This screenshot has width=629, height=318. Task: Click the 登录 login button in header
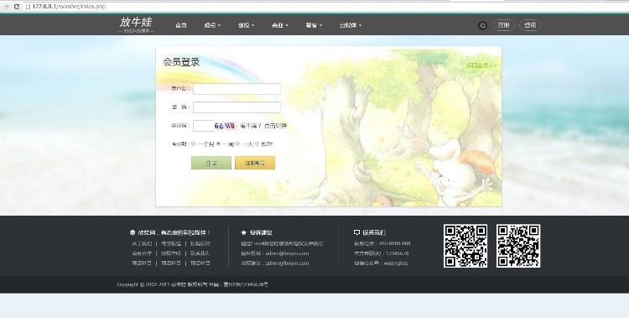[x=530, y=25]
